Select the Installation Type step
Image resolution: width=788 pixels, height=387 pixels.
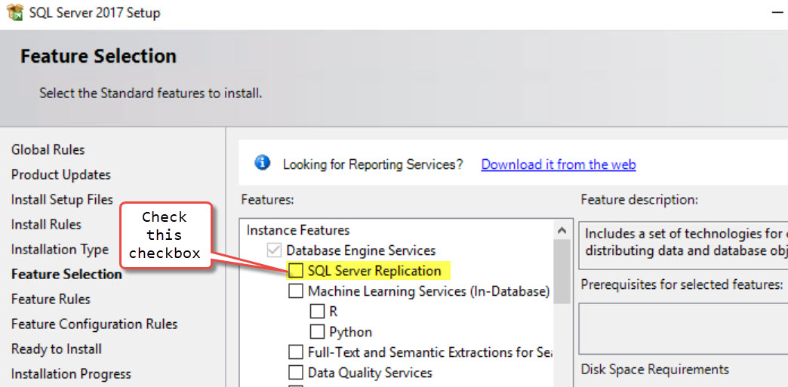60,249
